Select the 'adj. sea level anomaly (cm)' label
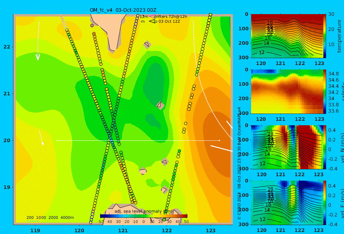 [143, 211]
